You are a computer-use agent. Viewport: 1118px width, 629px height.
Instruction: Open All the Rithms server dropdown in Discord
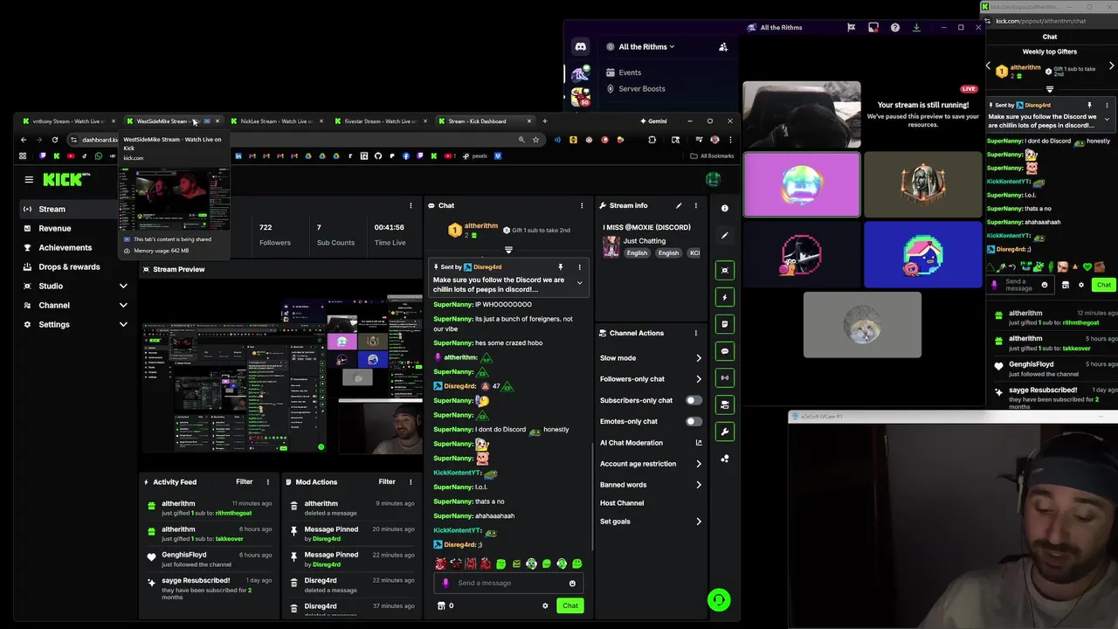click(x=646, y=47)
